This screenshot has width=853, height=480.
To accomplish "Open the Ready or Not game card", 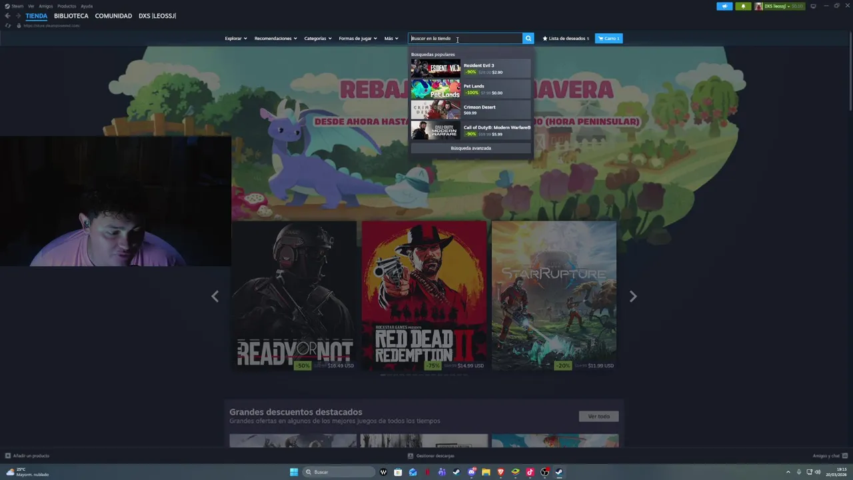I will pos(294,296).
